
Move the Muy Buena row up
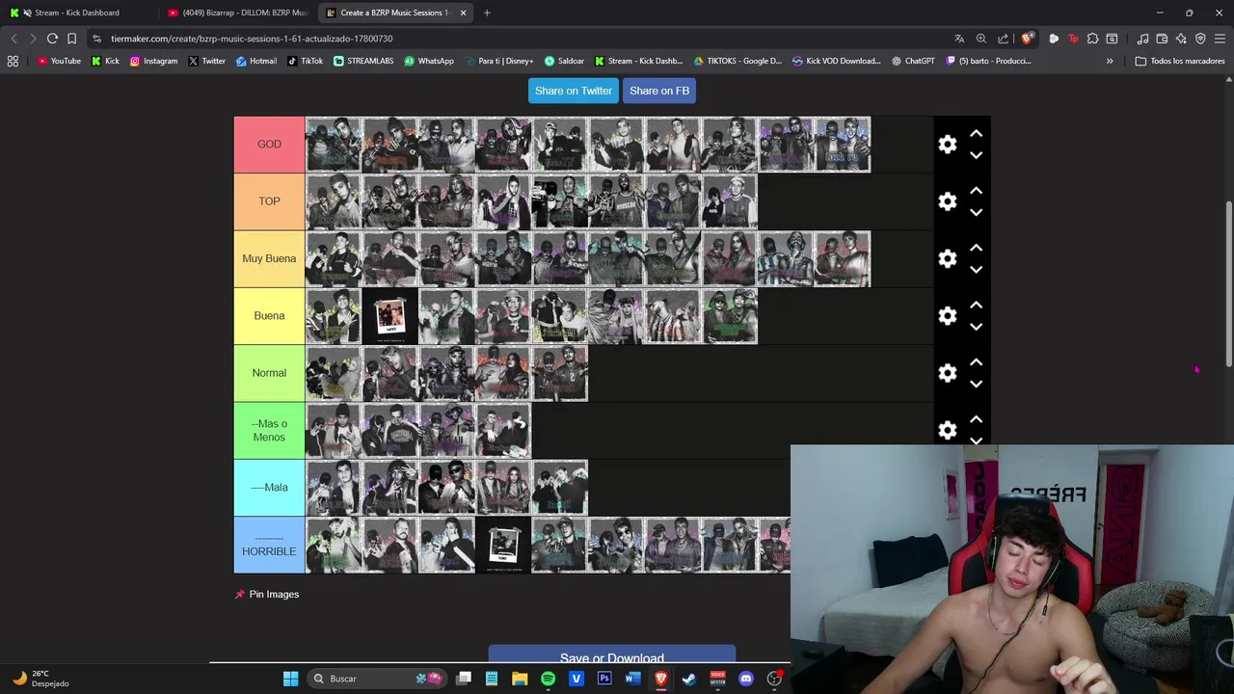click(976, 248)
